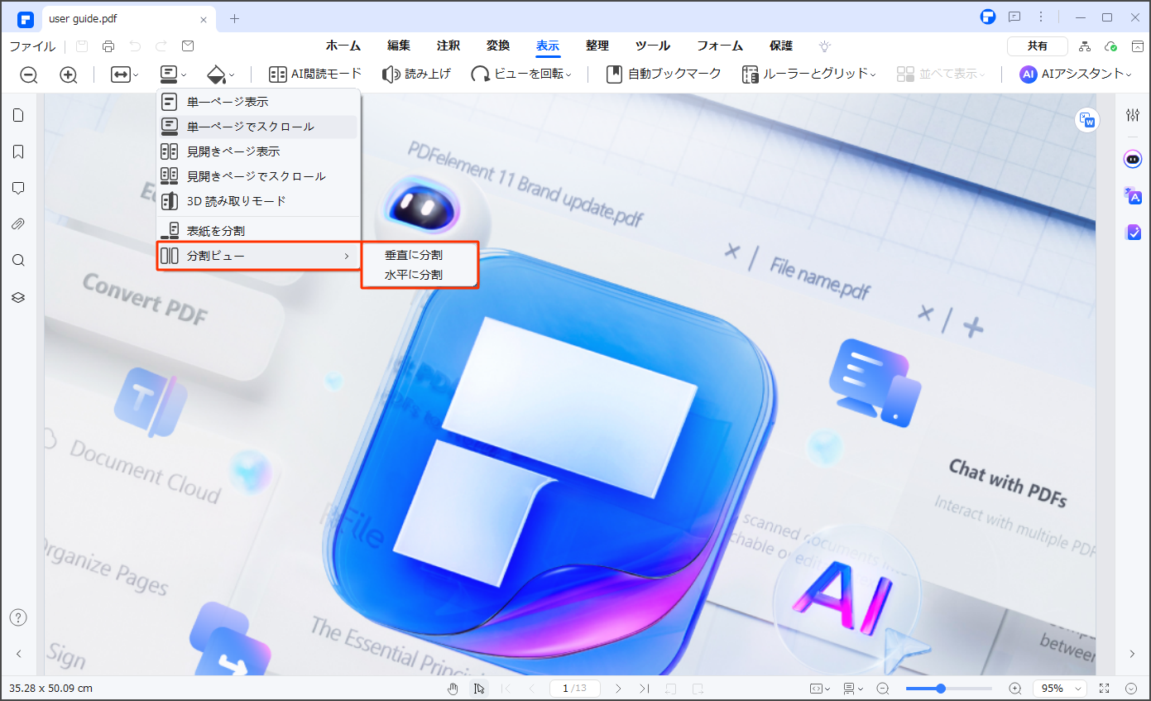This screenshot has width=1151, height=701.
Task: Click the zoom in magnifier in toolbar
Action: pyautogui.click(x=69, y=74)
